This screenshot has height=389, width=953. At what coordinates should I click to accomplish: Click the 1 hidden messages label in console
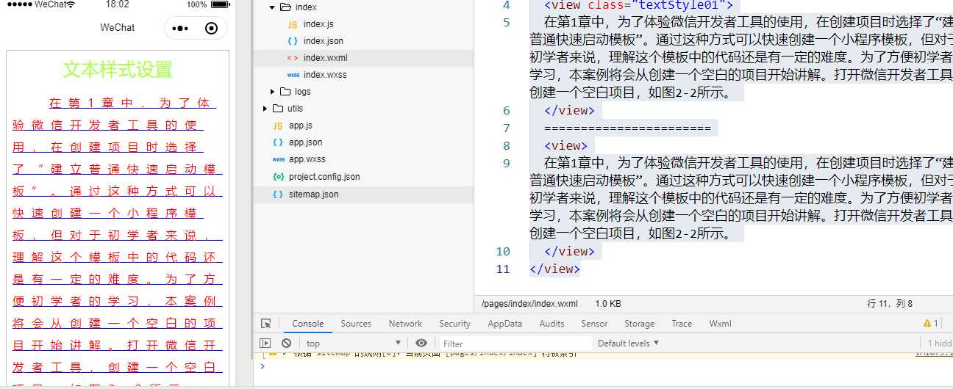[x=940, y=343]
